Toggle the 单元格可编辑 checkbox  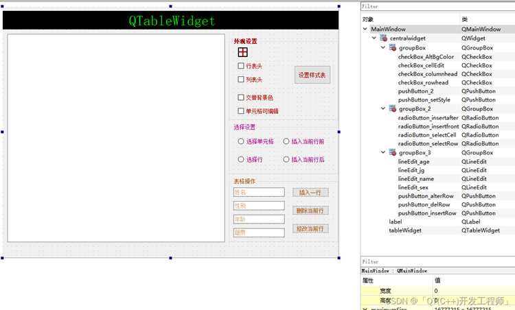[241, 111]
